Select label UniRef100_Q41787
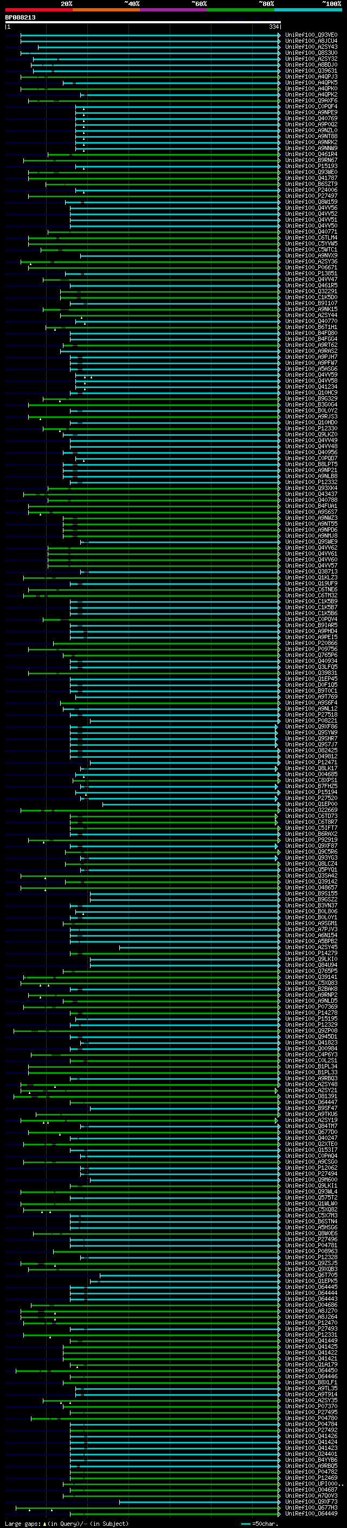 [311, 178]
